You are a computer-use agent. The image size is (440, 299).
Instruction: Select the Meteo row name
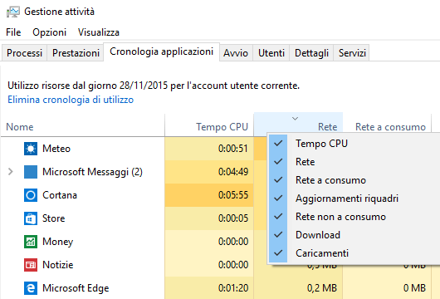[x=56, y=149]
